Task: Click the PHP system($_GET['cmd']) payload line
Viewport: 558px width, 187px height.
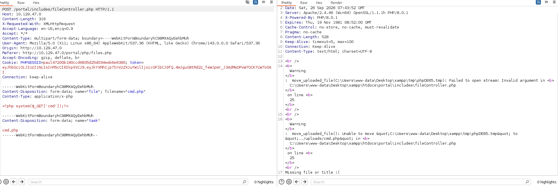Action: point(35,106)
